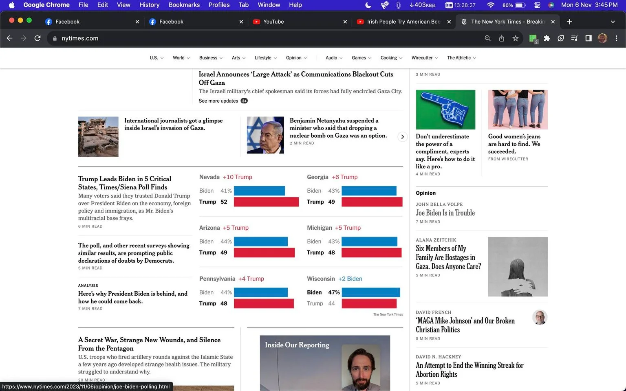Expand the Opinion navigation dropdown
626x391 pixels.
coord(296,58)
